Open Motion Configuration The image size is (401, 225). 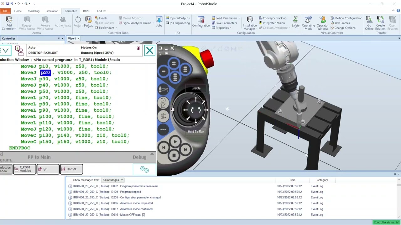(x=346, y=18)
